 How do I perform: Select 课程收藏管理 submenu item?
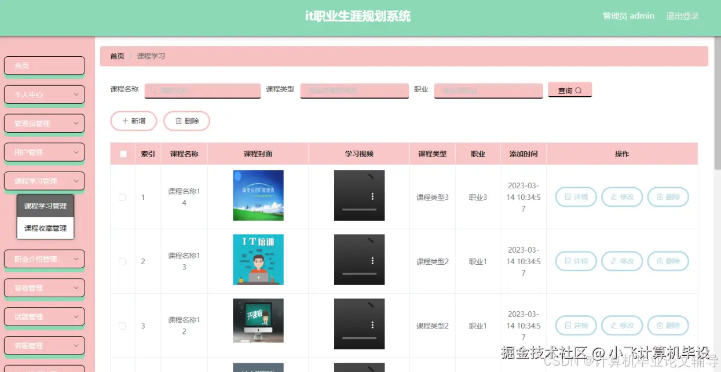point(46,228)
